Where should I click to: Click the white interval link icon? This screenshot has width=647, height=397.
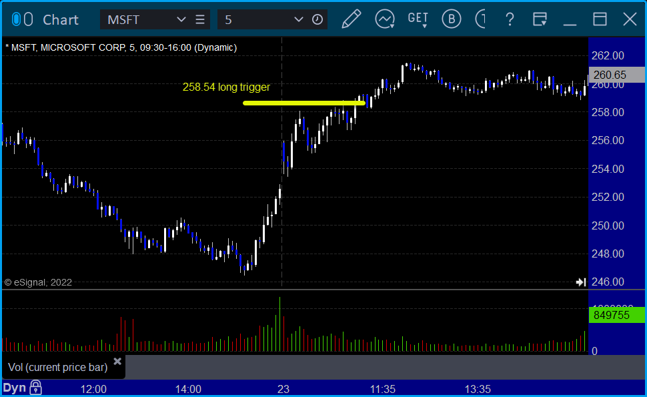pyautogui.click(x=28, y=19)
